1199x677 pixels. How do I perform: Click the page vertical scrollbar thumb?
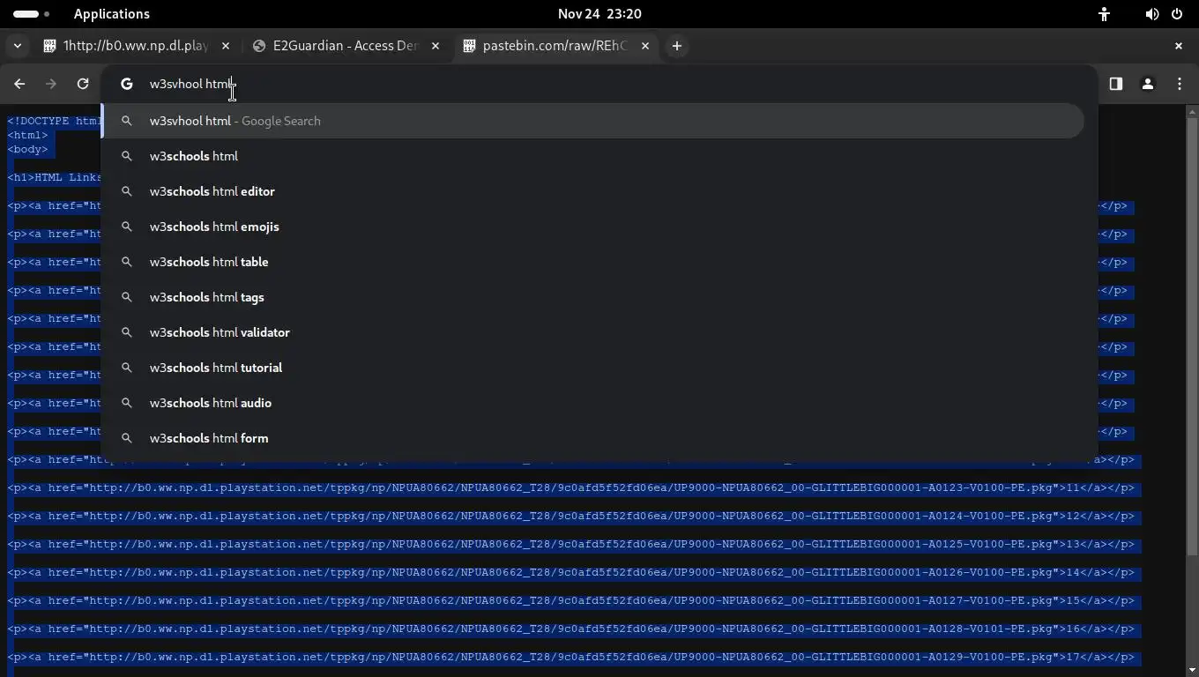coord(1192,335)
